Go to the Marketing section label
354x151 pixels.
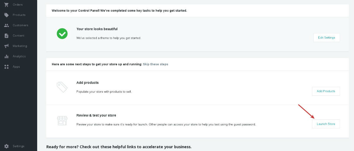click(20, 46)
